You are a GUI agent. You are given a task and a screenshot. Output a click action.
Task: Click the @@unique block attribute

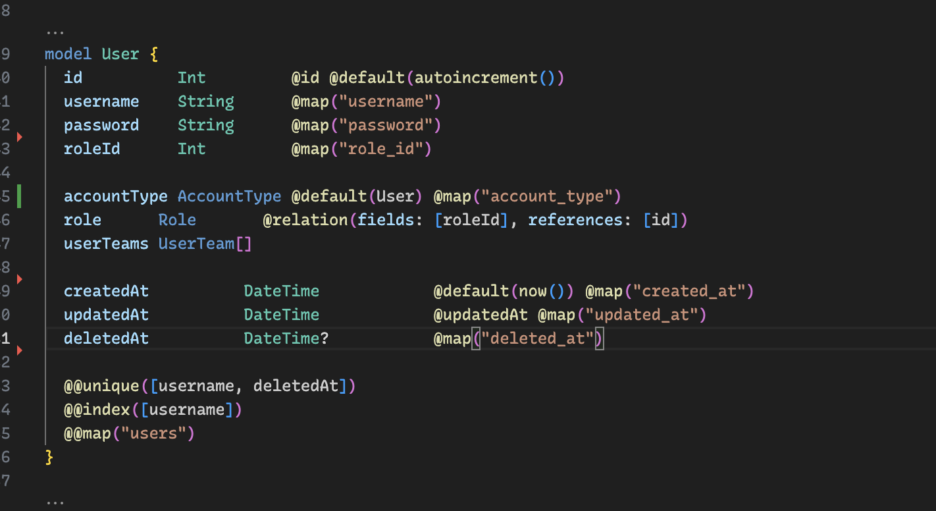[101, 386]
